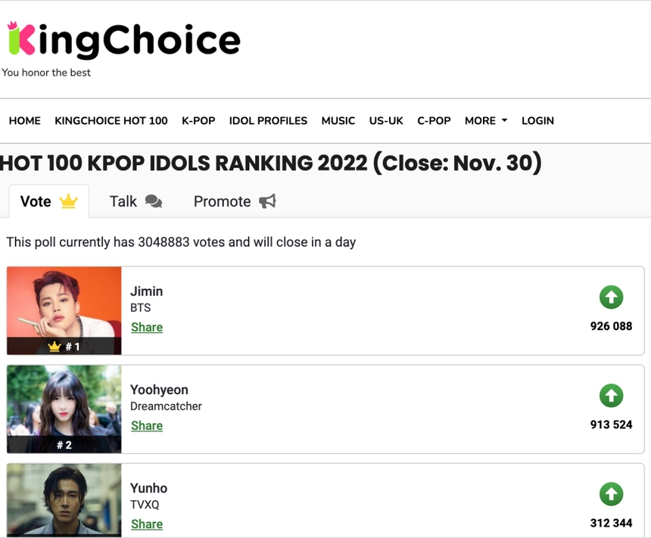651x538 pixels.
Task: Share Yunho's TVXQ entry
Action: pos(146,524)
